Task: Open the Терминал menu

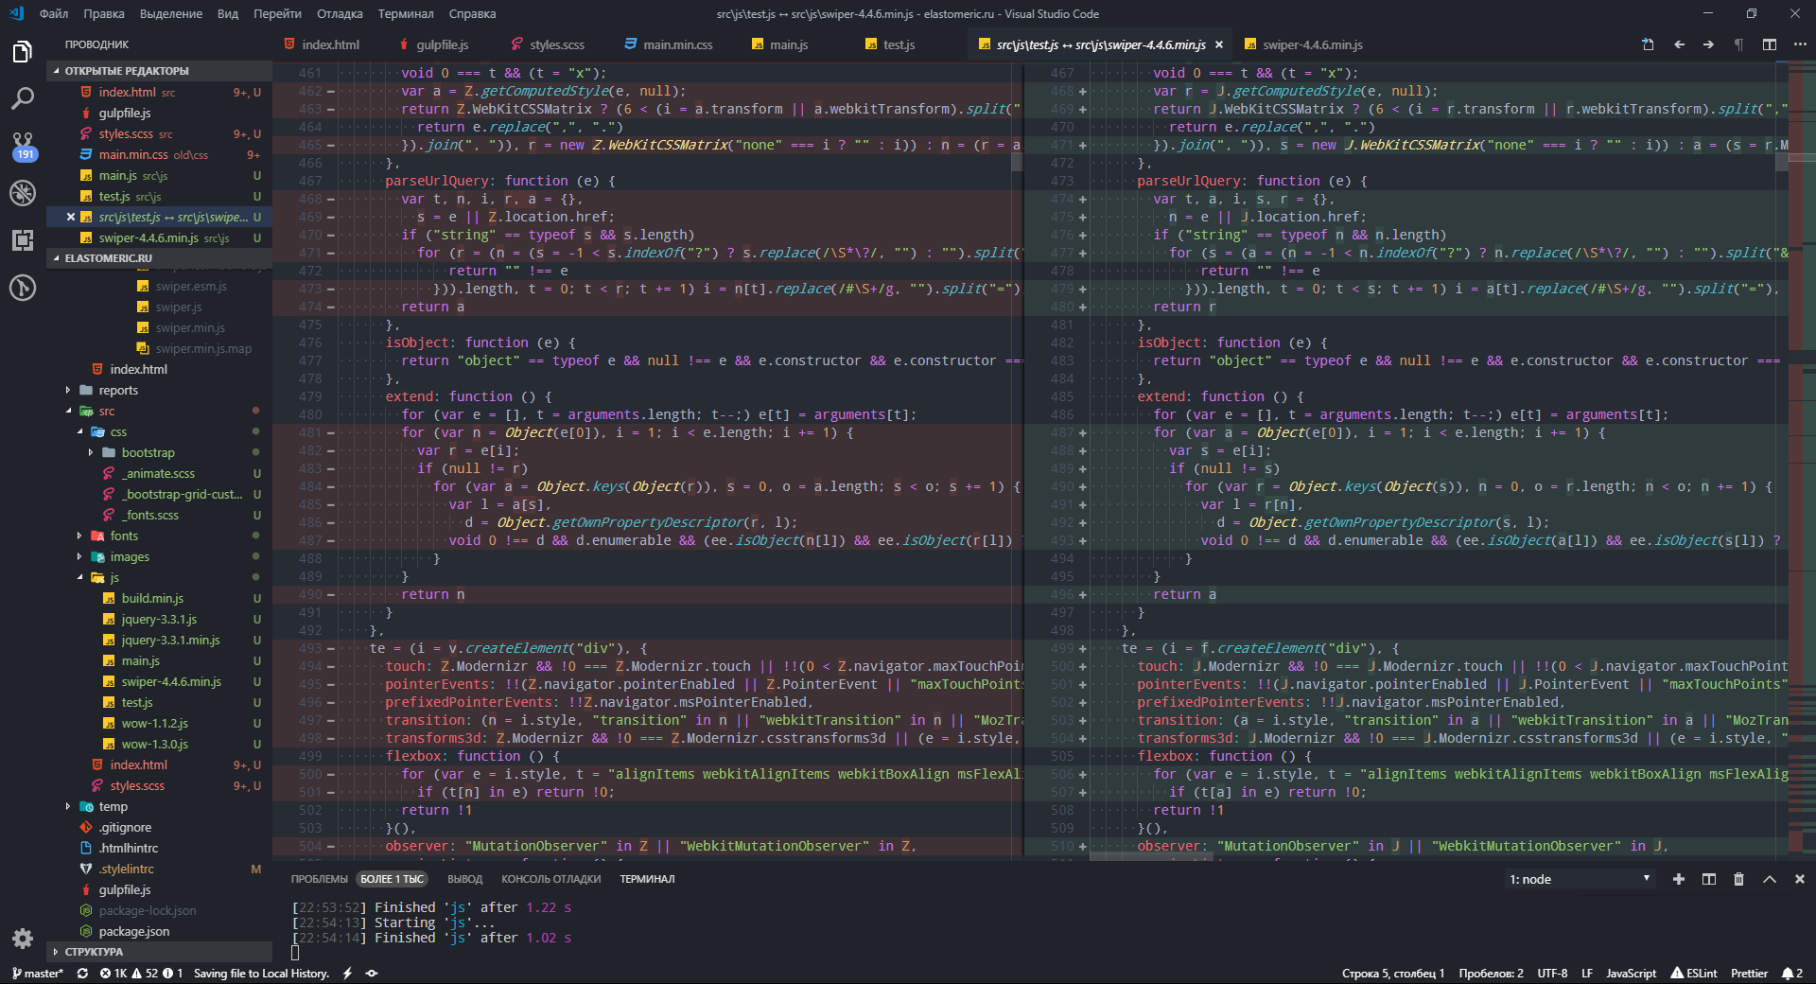Action: [405, 13]
